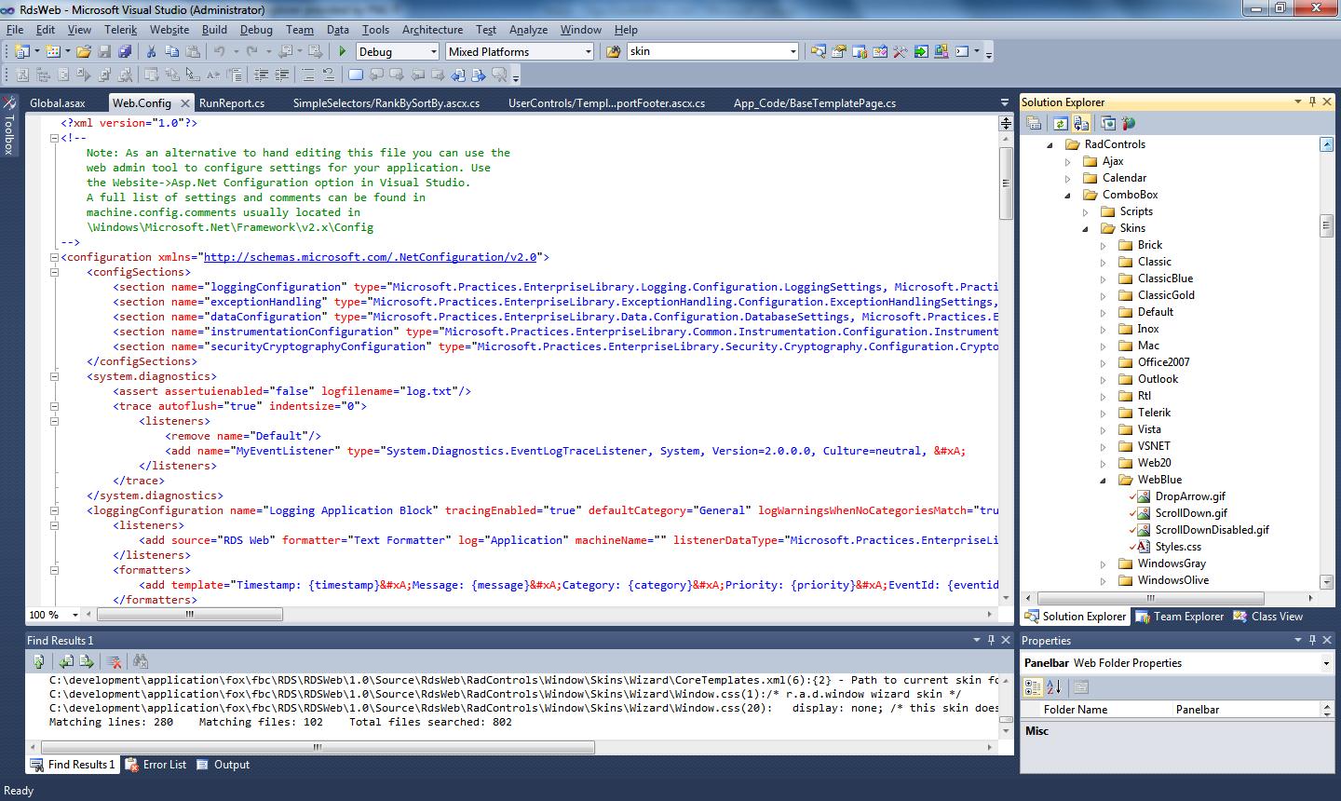Click Clear All icon in Find Results
The width and height of the screenshot is (1341, 801).
click(114, 661)
